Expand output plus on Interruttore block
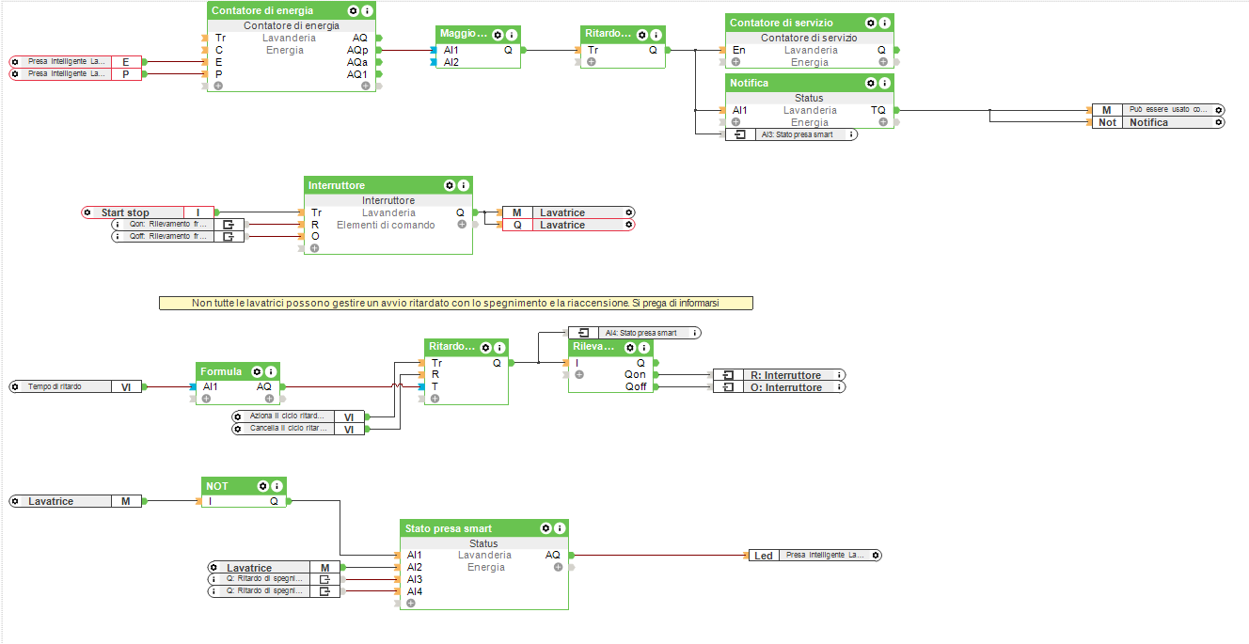 coord(462,225)
